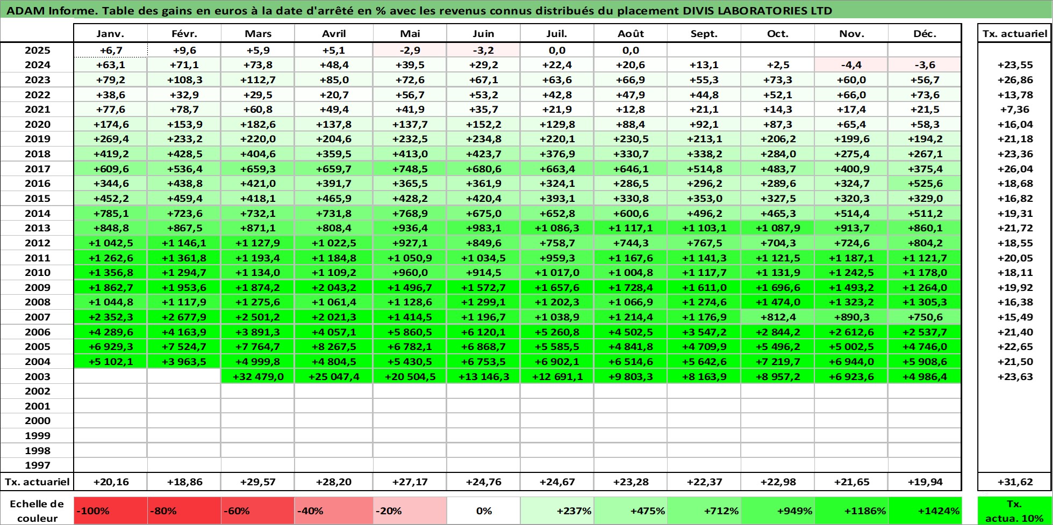Click the actuarial rate +23,63 for 2003
The width and height of the screenshot is (1053, 525).
[x=1014, y=376]
